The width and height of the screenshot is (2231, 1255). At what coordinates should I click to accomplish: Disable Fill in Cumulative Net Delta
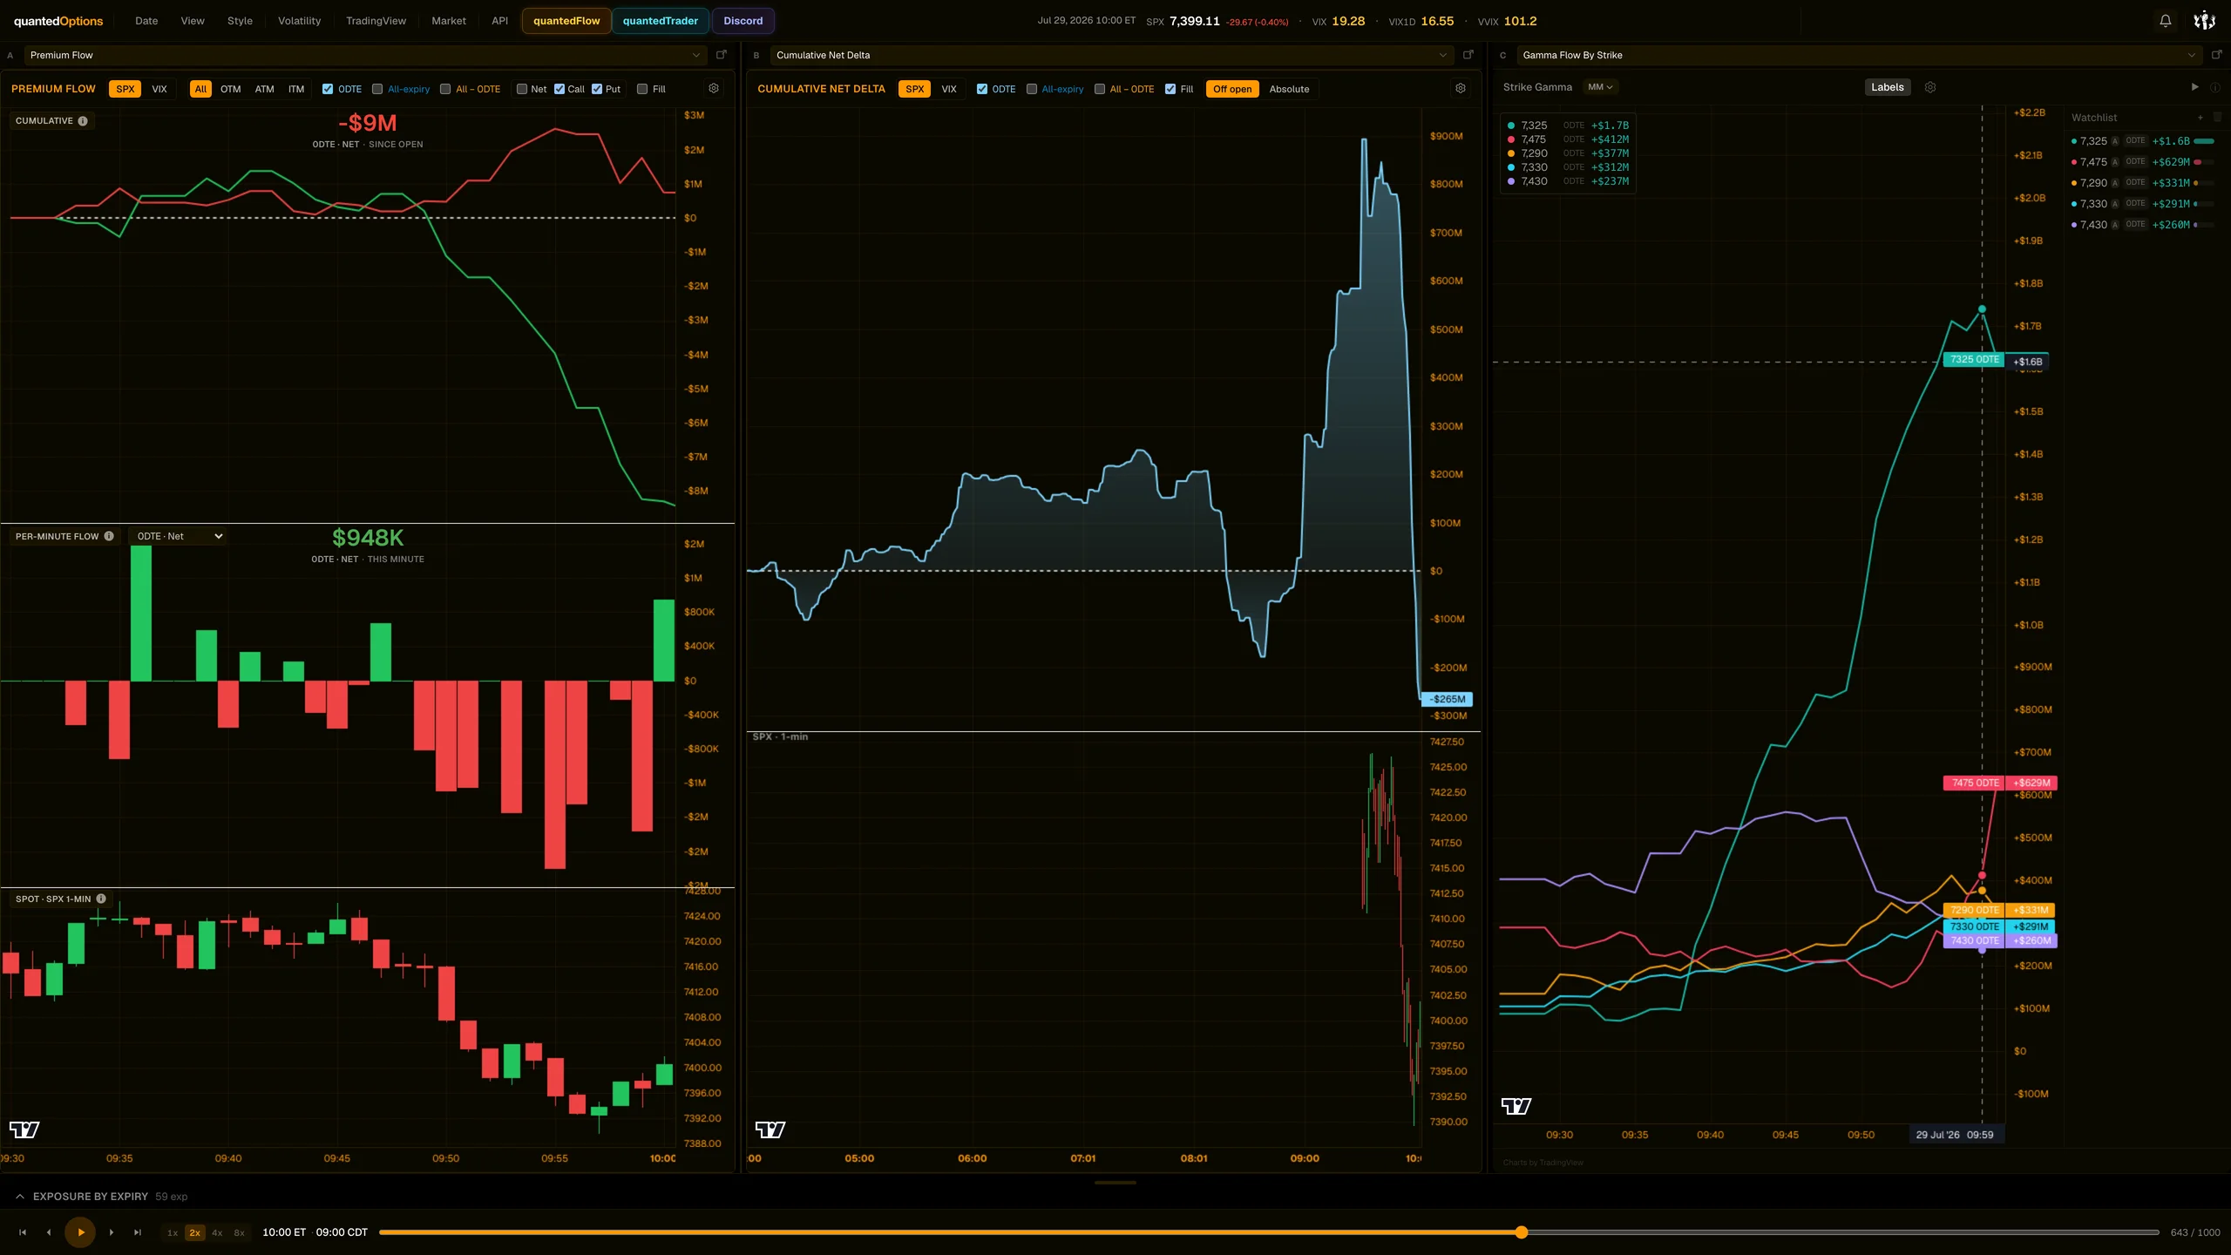coord(1170,89)
